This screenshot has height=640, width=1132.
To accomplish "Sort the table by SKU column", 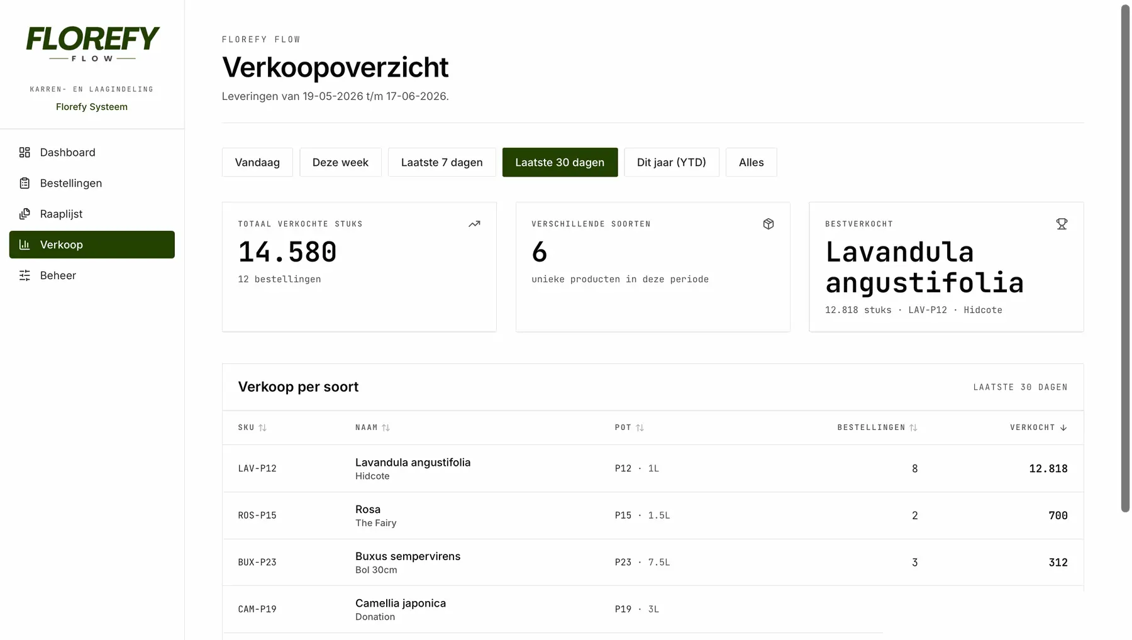I will (252, 428).
